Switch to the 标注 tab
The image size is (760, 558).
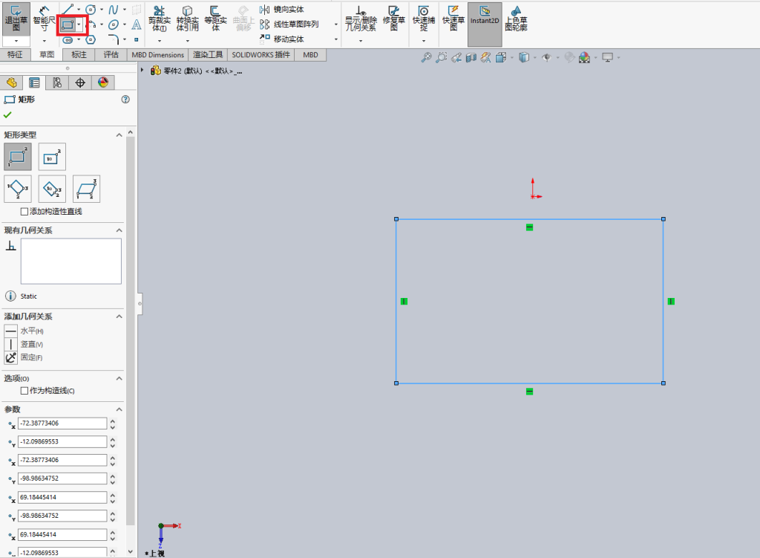click(79, 55)
